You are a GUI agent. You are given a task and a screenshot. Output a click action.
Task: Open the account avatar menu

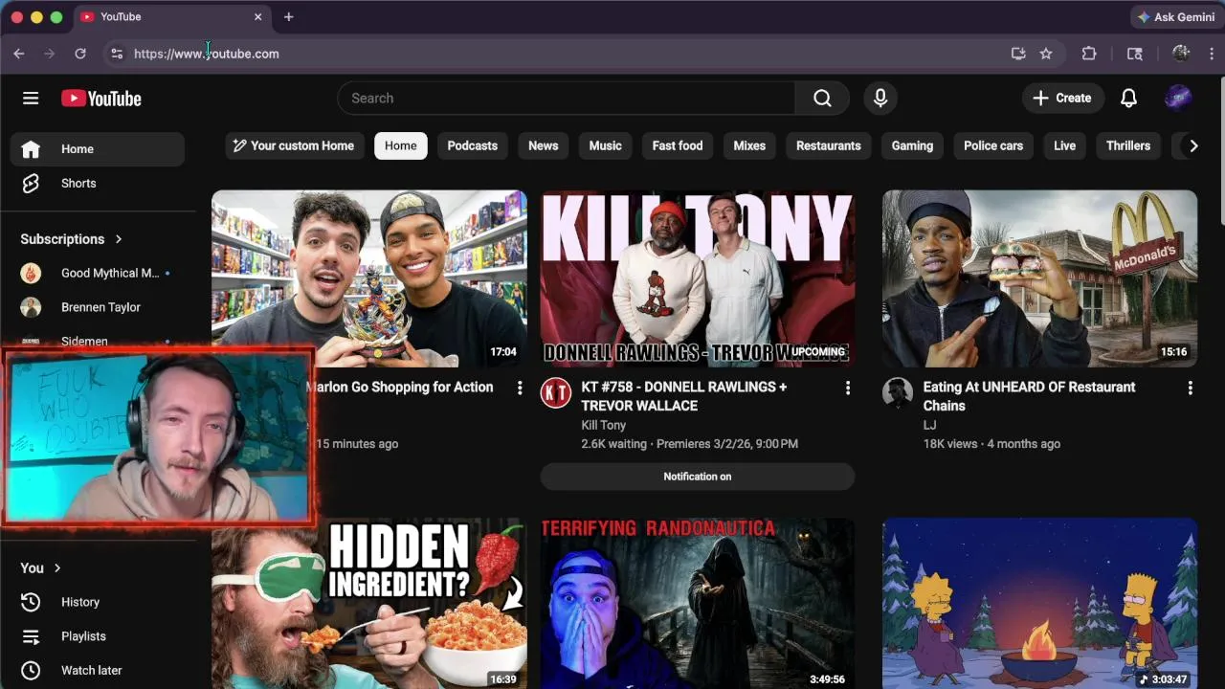[1178, 98]
